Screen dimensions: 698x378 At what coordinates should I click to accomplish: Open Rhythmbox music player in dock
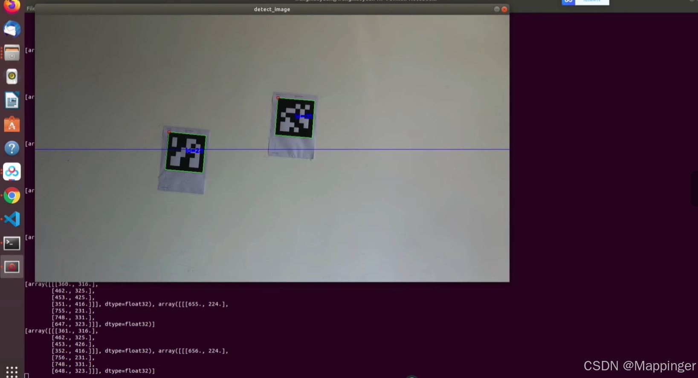click(x=12, y=77)
